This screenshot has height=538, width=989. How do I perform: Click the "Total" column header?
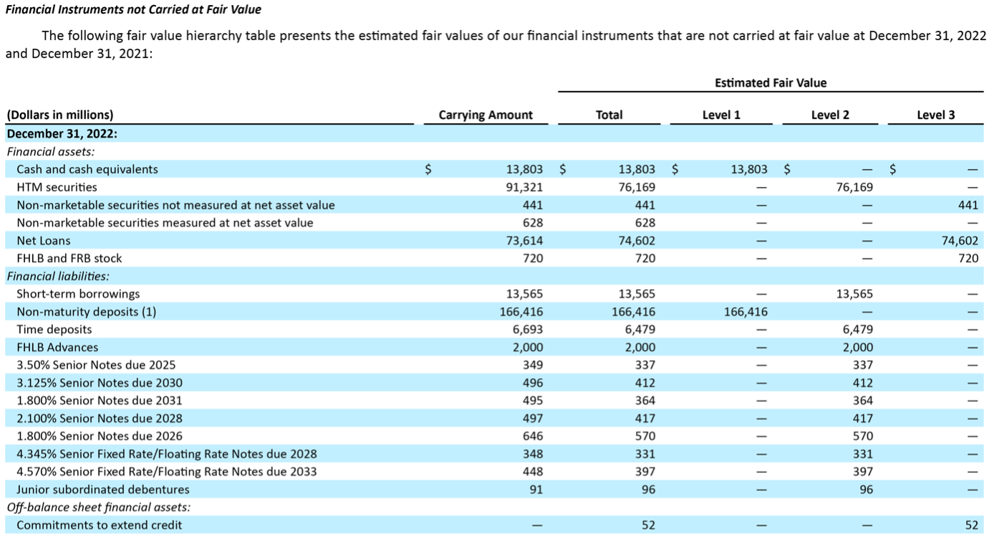(609, 115)
